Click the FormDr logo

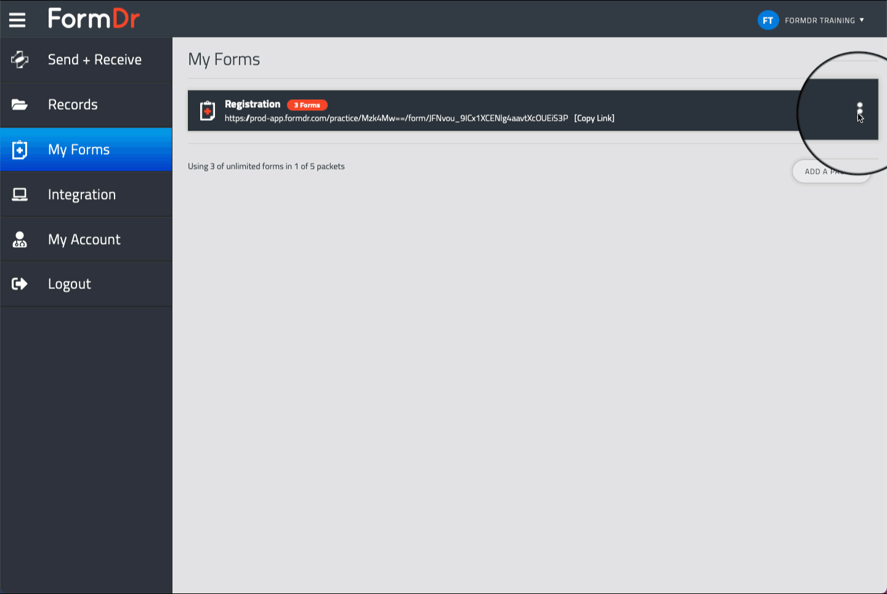click(94, 19)
